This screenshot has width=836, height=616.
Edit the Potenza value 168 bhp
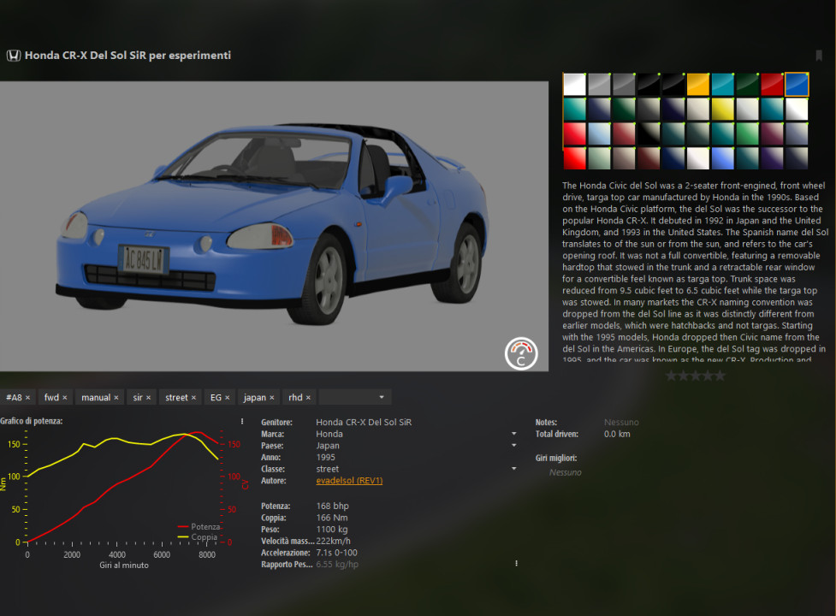(x=332, y=506)
